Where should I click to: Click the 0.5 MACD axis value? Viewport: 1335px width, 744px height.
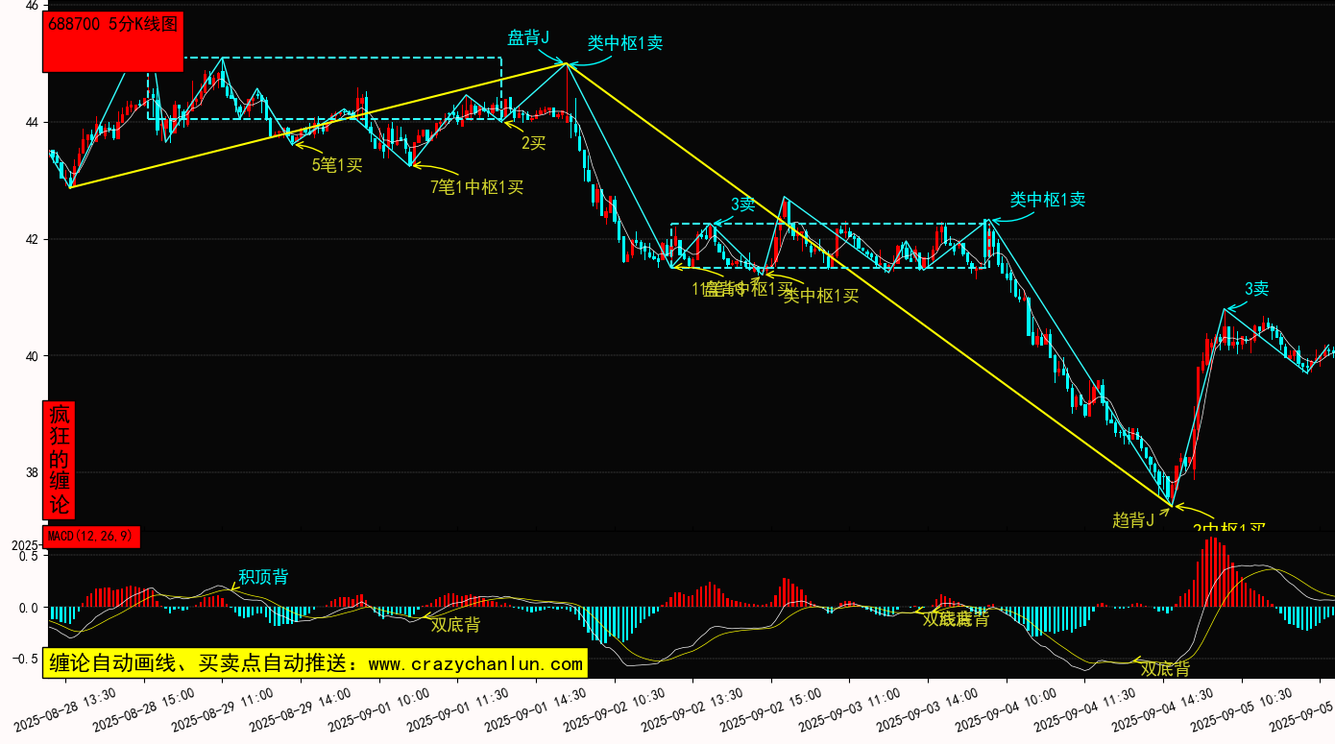[x=28, y=556]
